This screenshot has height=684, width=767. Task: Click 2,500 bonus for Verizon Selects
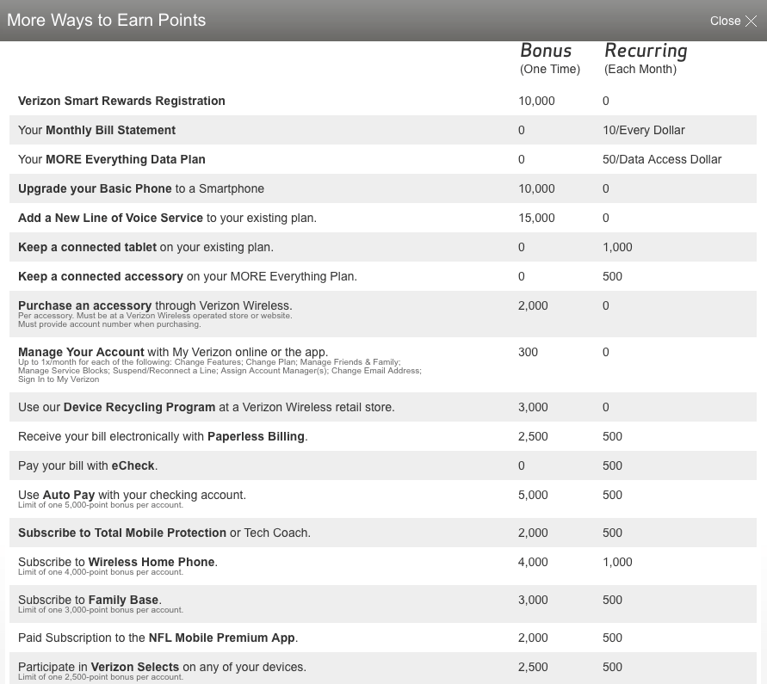[533, 667]
